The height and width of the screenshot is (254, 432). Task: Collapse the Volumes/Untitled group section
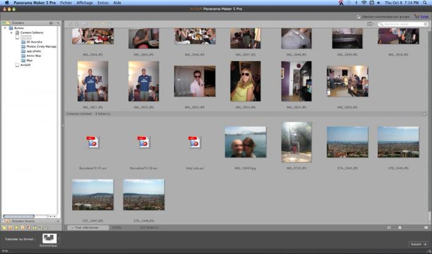click(x=424, y=114)
